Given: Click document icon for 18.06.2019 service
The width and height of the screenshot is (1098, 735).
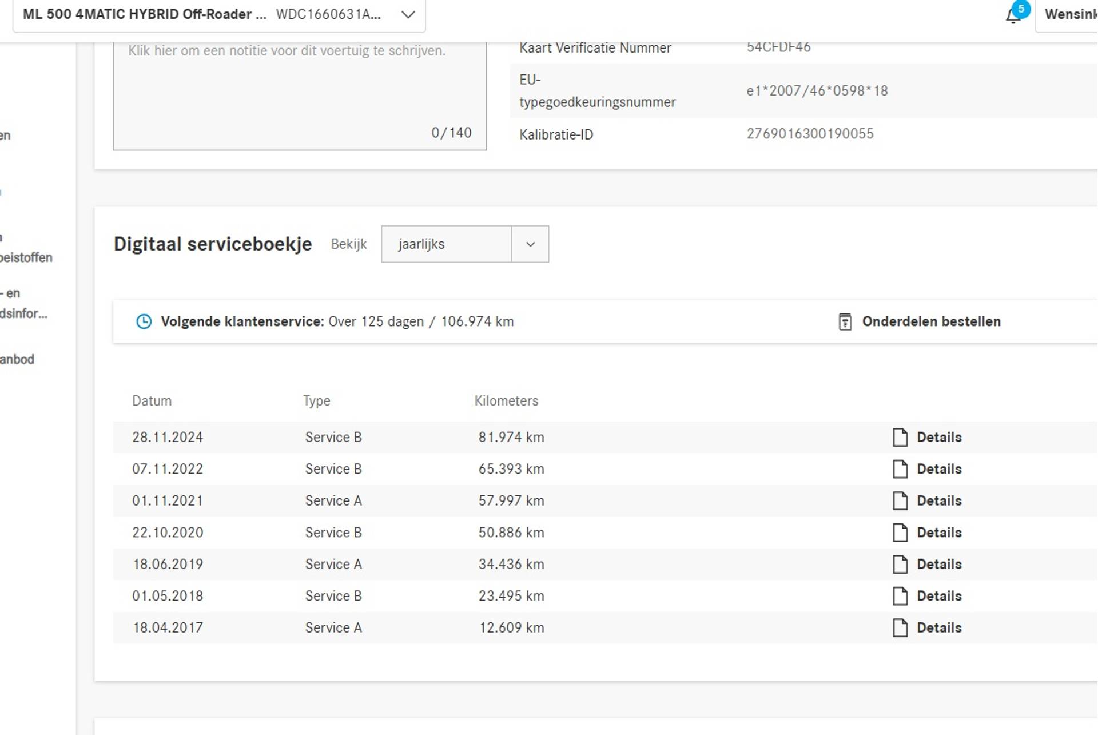Looking at the screenshot, I should pyautogui.click(x=900, y=565).
